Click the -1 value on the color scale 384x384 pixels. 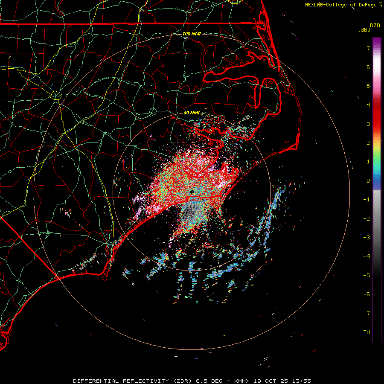click(x=367, y=200)
